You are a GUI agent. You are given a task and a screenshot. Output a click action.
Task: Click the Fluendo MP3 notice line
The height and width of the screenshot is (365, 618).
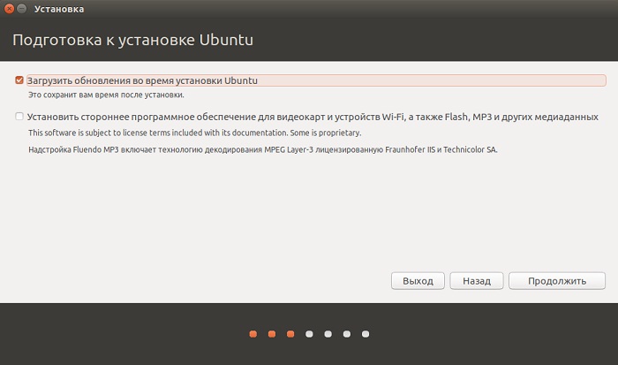(x=263, y=150)
